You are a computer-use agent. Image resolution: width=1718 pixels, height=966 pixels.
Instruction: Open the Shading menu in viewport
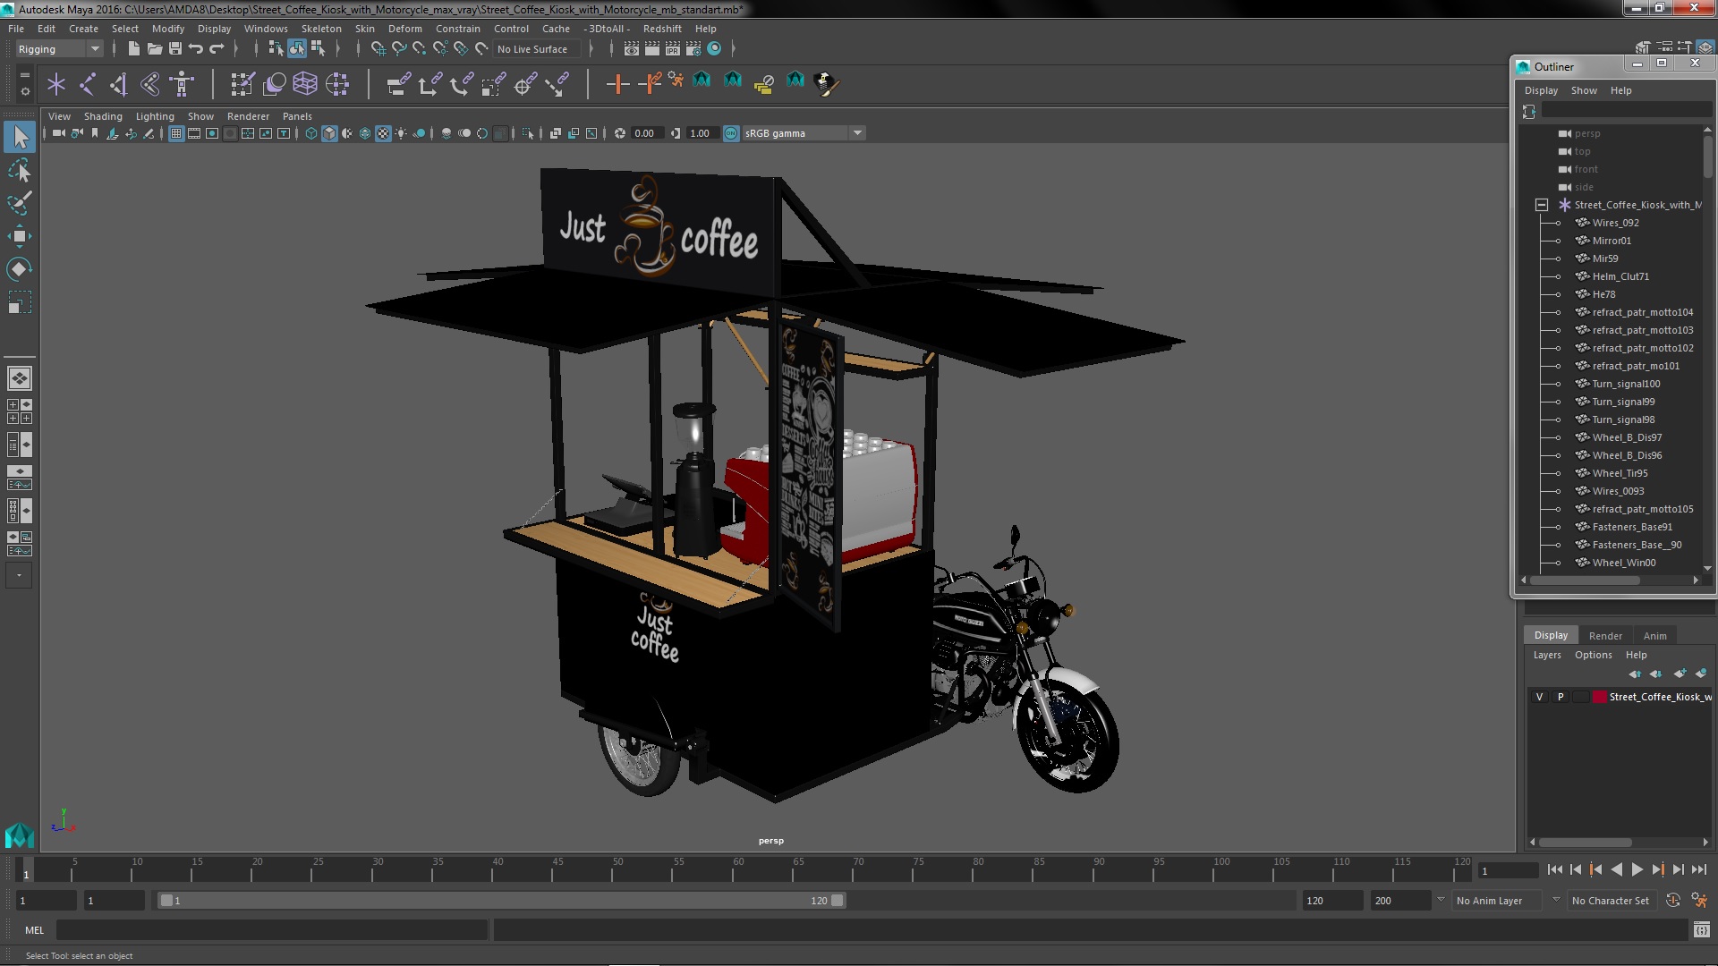pos(103,114)
